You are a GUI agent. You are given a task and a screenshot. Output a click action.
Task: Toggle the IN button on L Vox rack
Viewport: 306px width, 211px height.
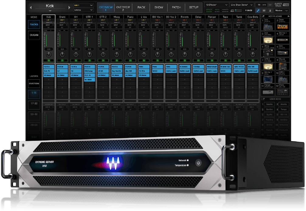(x=144, y=61)
